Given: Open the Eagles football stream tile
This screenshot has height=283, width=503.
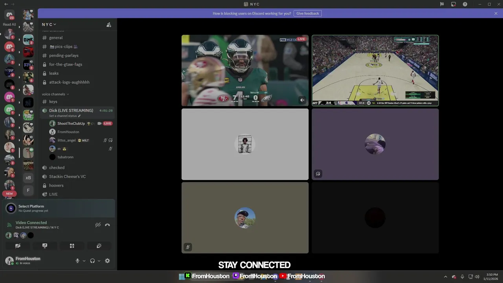Looking at the screenshot, I should click(245, 71).
